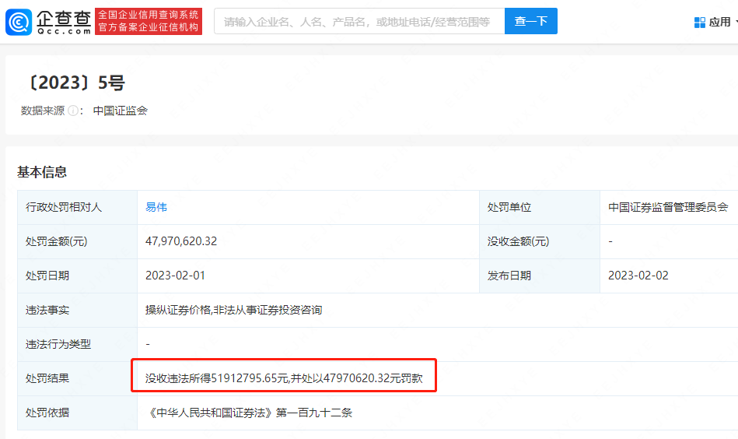738x439 pixels.
Task: Select the 没收违法所得51912795.65元 result text
Action: pos(216,378)
